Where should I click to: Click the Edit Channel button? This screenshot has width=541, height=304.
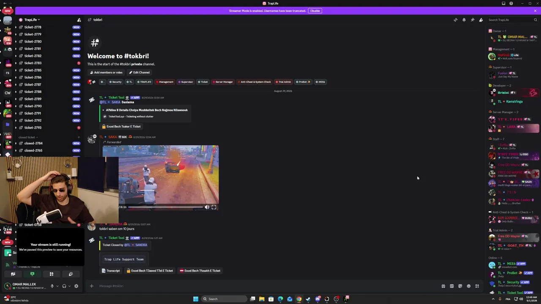click(x=139, y=72)
